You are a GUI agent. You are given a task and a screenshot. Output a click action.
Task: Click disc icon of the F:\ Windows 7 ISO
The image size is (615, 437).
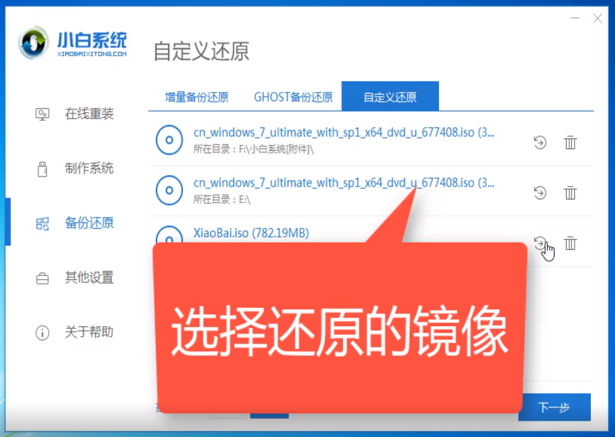pyautogui.click(x=169, y=141)
